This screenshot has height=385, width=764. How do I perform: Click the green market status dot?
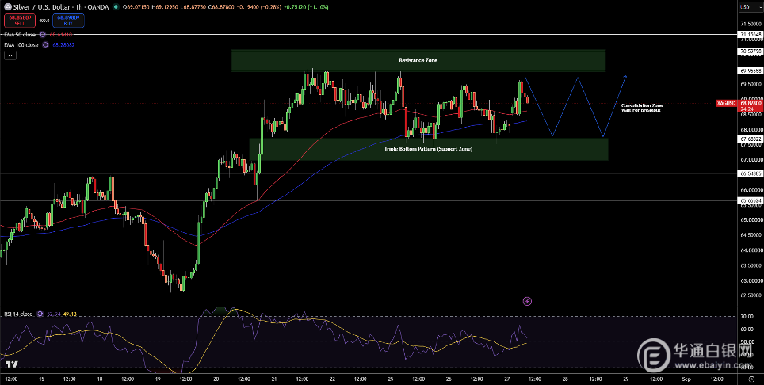pos(115,7)
